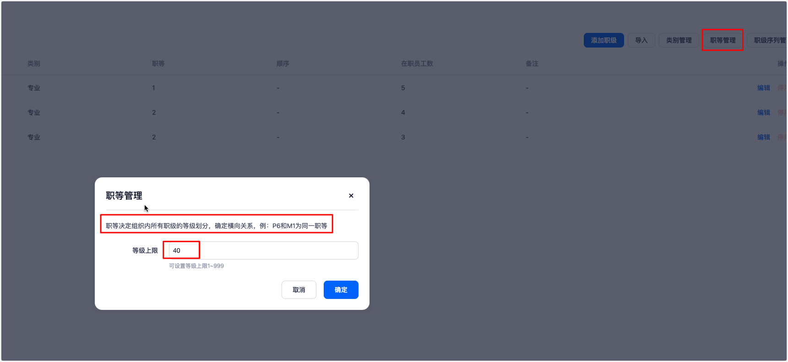Click the 类别 column header
This screenshot has width=788, height=362.
(x=34, y=64)
